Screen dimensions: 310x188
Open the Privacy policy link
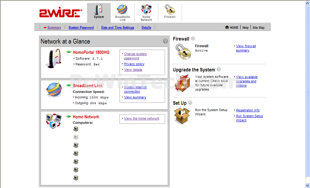[x=134, y=64]
